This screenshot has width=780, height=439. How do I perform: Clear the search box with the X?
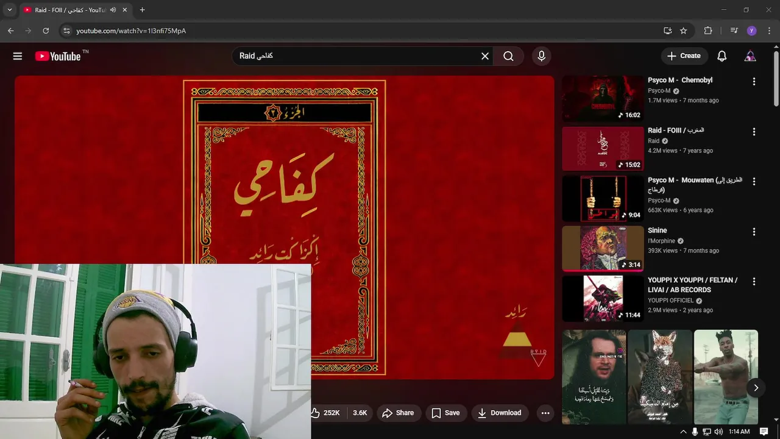pos(485,56)
